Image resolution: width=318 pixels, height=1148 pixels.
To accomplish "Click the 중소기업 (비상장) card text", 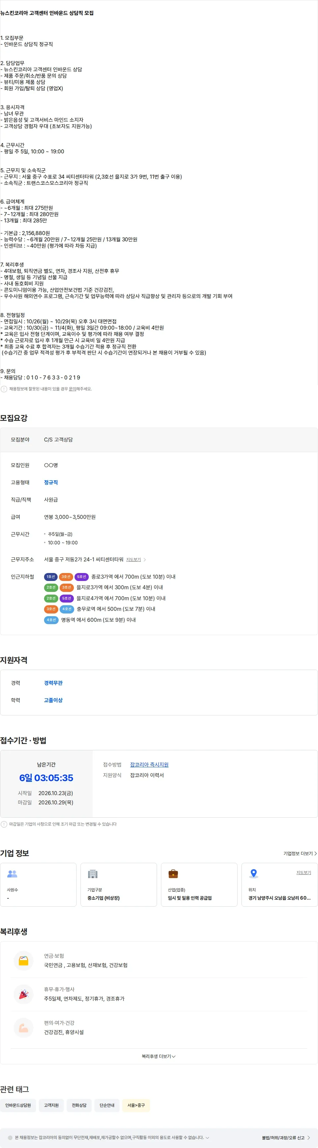I will tap(104, 898).
